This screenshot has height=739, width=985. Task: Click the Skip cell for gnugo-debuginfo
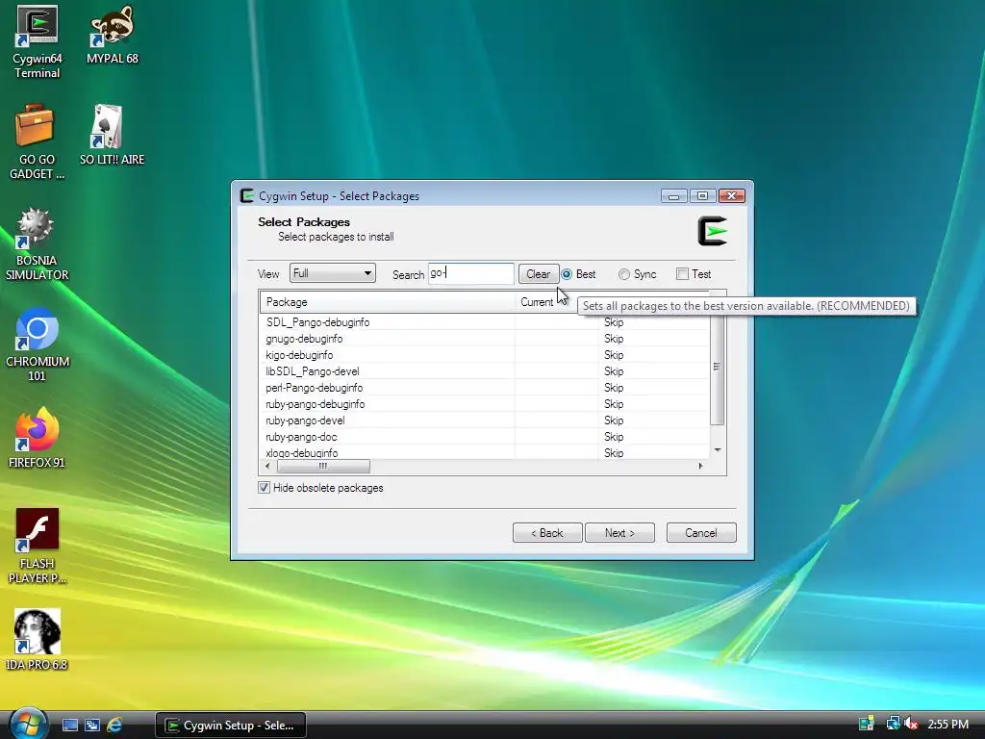[614, 339]
